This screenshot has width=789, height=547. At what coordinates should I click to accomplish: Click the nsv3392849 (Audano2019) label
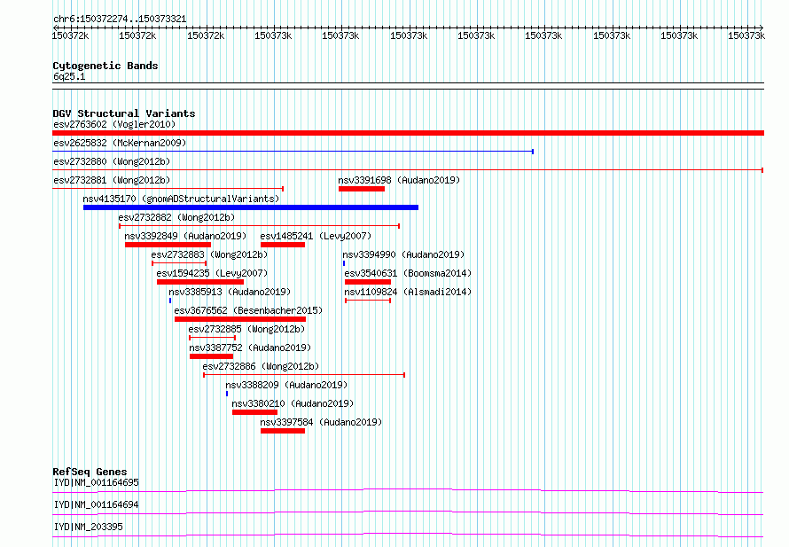point(185,236)
